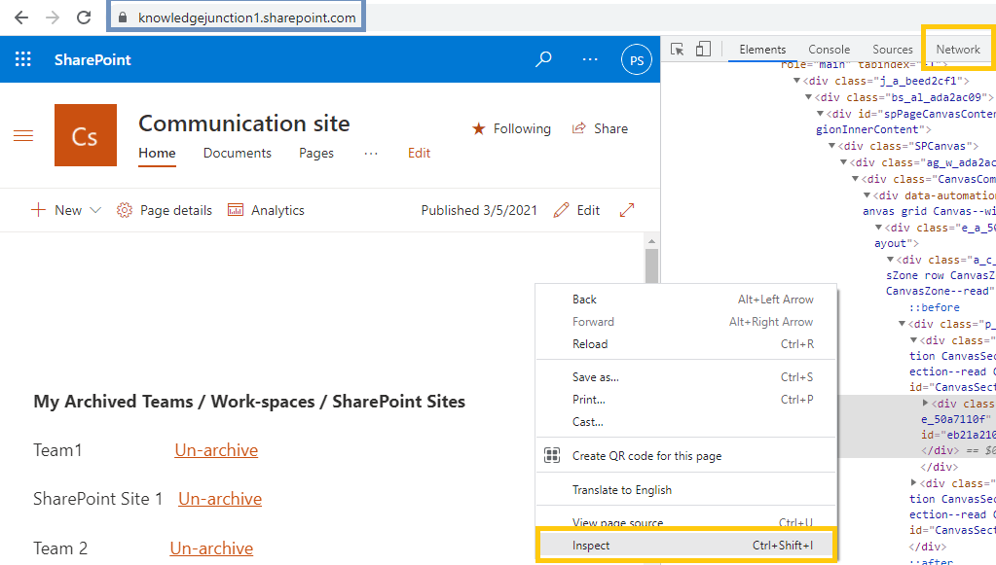Open SharePoint search magnifier icon

point(543,59)
